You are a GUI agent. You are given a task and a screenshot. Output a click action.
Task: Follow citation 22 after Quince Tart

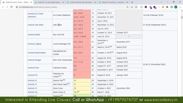tap(64, 80)
